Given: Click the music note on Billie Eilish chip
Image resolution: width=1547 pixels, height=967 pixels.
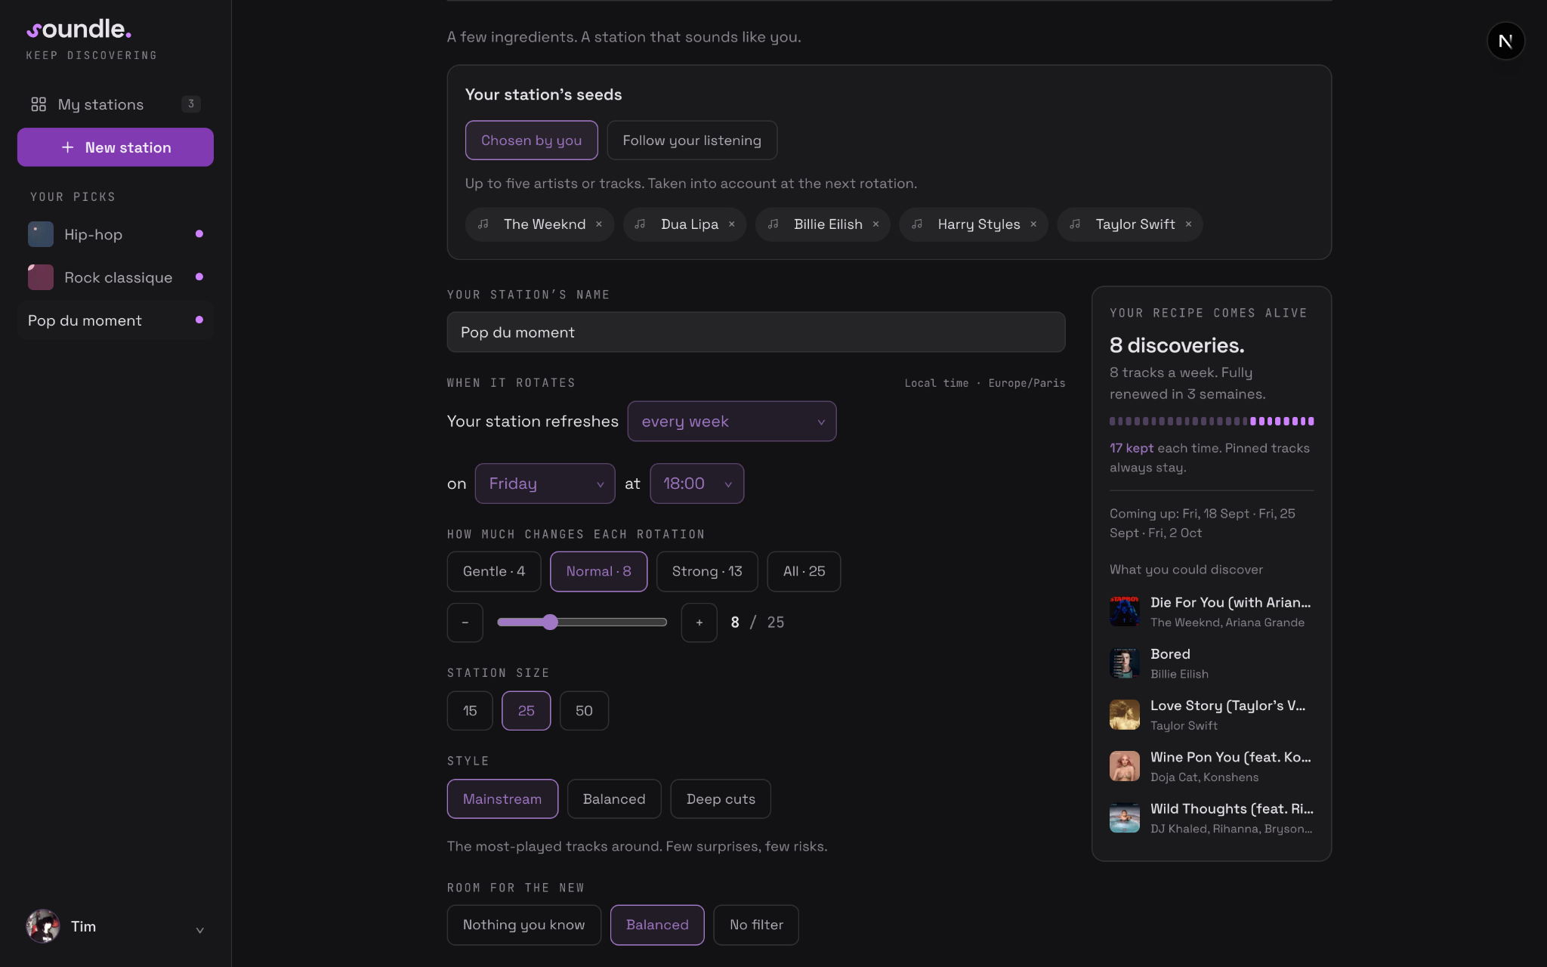Looking at the screenshot, I should pyautogui.click(x=773, y=224).
